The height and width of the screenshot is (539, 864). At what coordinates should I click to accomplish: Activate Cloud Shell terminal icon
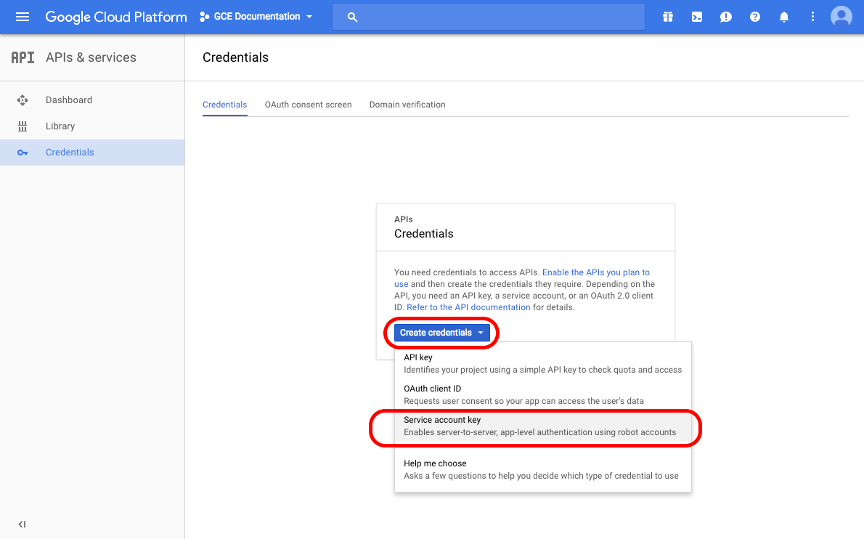pyautogui.click(x=697, y=17)
